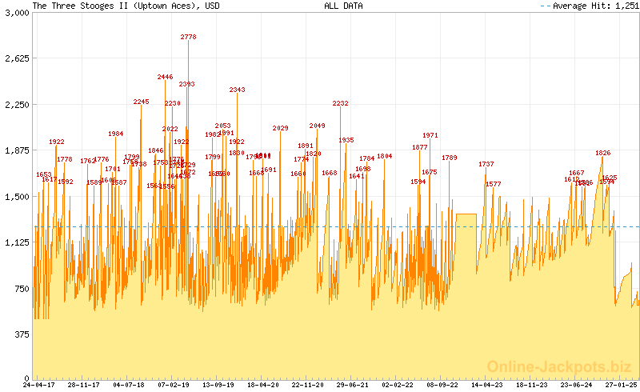Click the 27-01-25 date on the x-axis
Screen dimensions: 640x392
(622, 385)
